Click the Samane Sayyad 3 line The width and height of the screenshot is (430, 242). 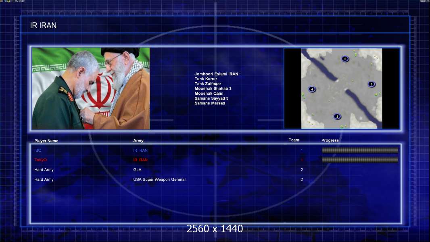(x=211, y=98)
